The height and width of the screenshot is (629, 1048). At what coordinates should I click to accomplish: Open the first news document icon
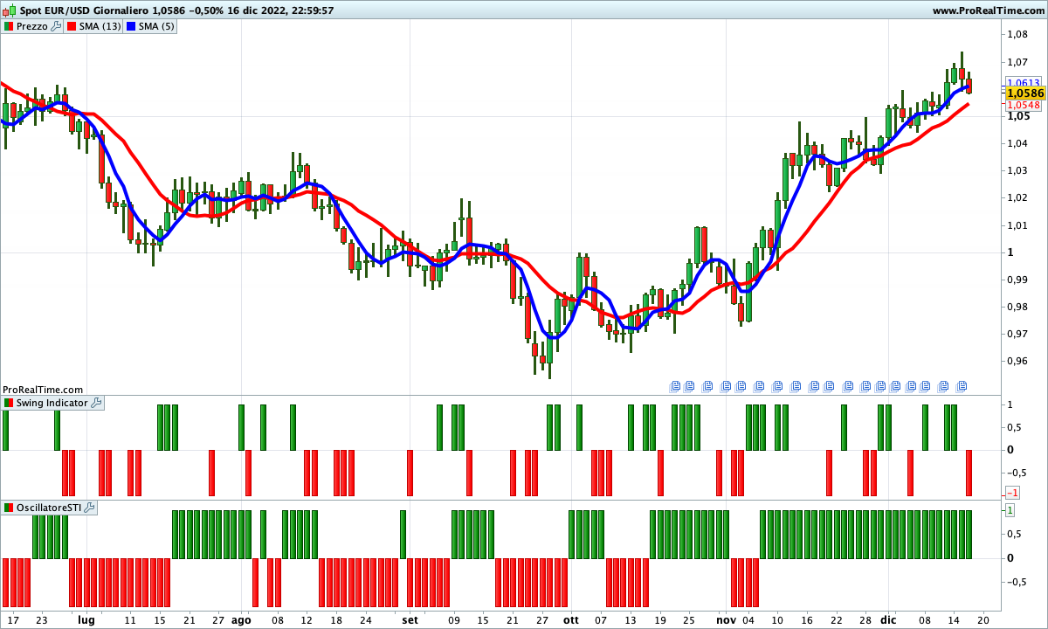click(674, 385)
